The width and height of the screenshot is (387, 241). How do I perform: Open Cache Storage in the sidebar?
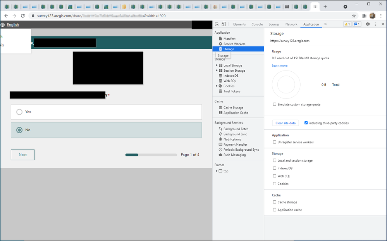(x=233, y=108)
